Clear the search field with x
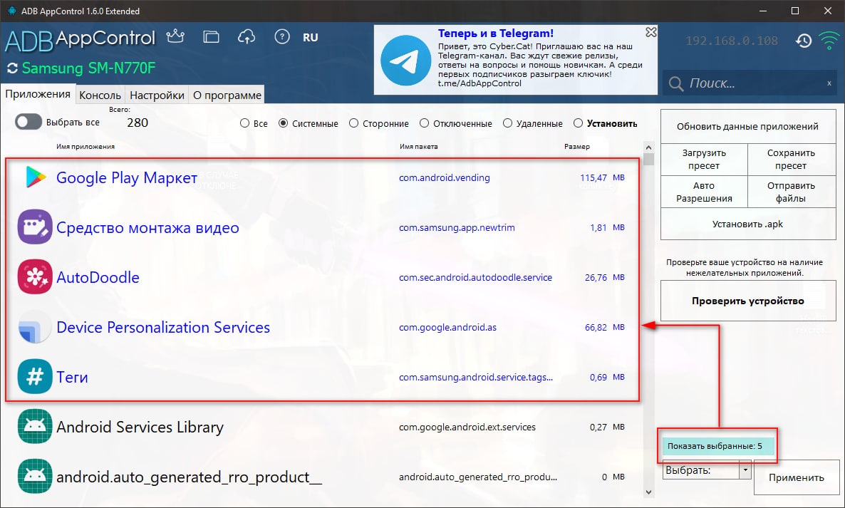 click(x=829, y=83)
